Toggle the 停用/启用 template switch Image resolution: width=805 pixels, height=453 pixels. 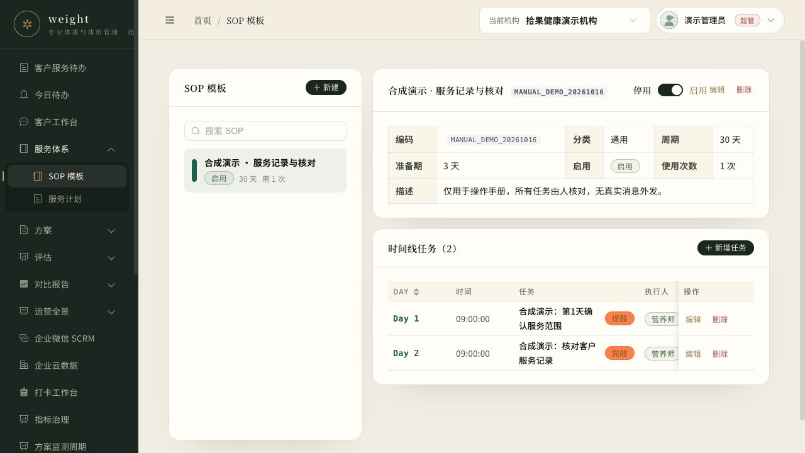click(670, 90)
